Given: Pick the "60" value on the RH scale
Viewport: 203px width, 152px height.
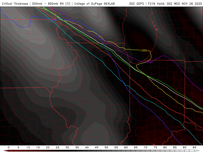Looking at the screenshot, I should (126, 147).
